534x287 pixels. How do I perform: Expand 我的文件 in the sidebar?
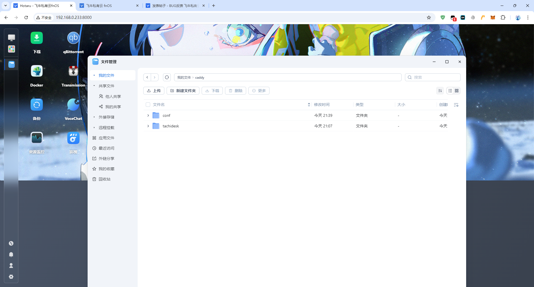point(94,75)
